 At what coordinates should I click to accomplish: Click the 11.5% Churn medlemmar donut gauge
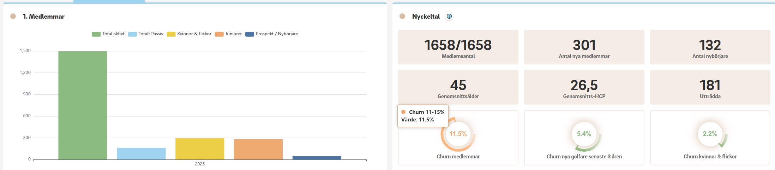pos(458,134)
